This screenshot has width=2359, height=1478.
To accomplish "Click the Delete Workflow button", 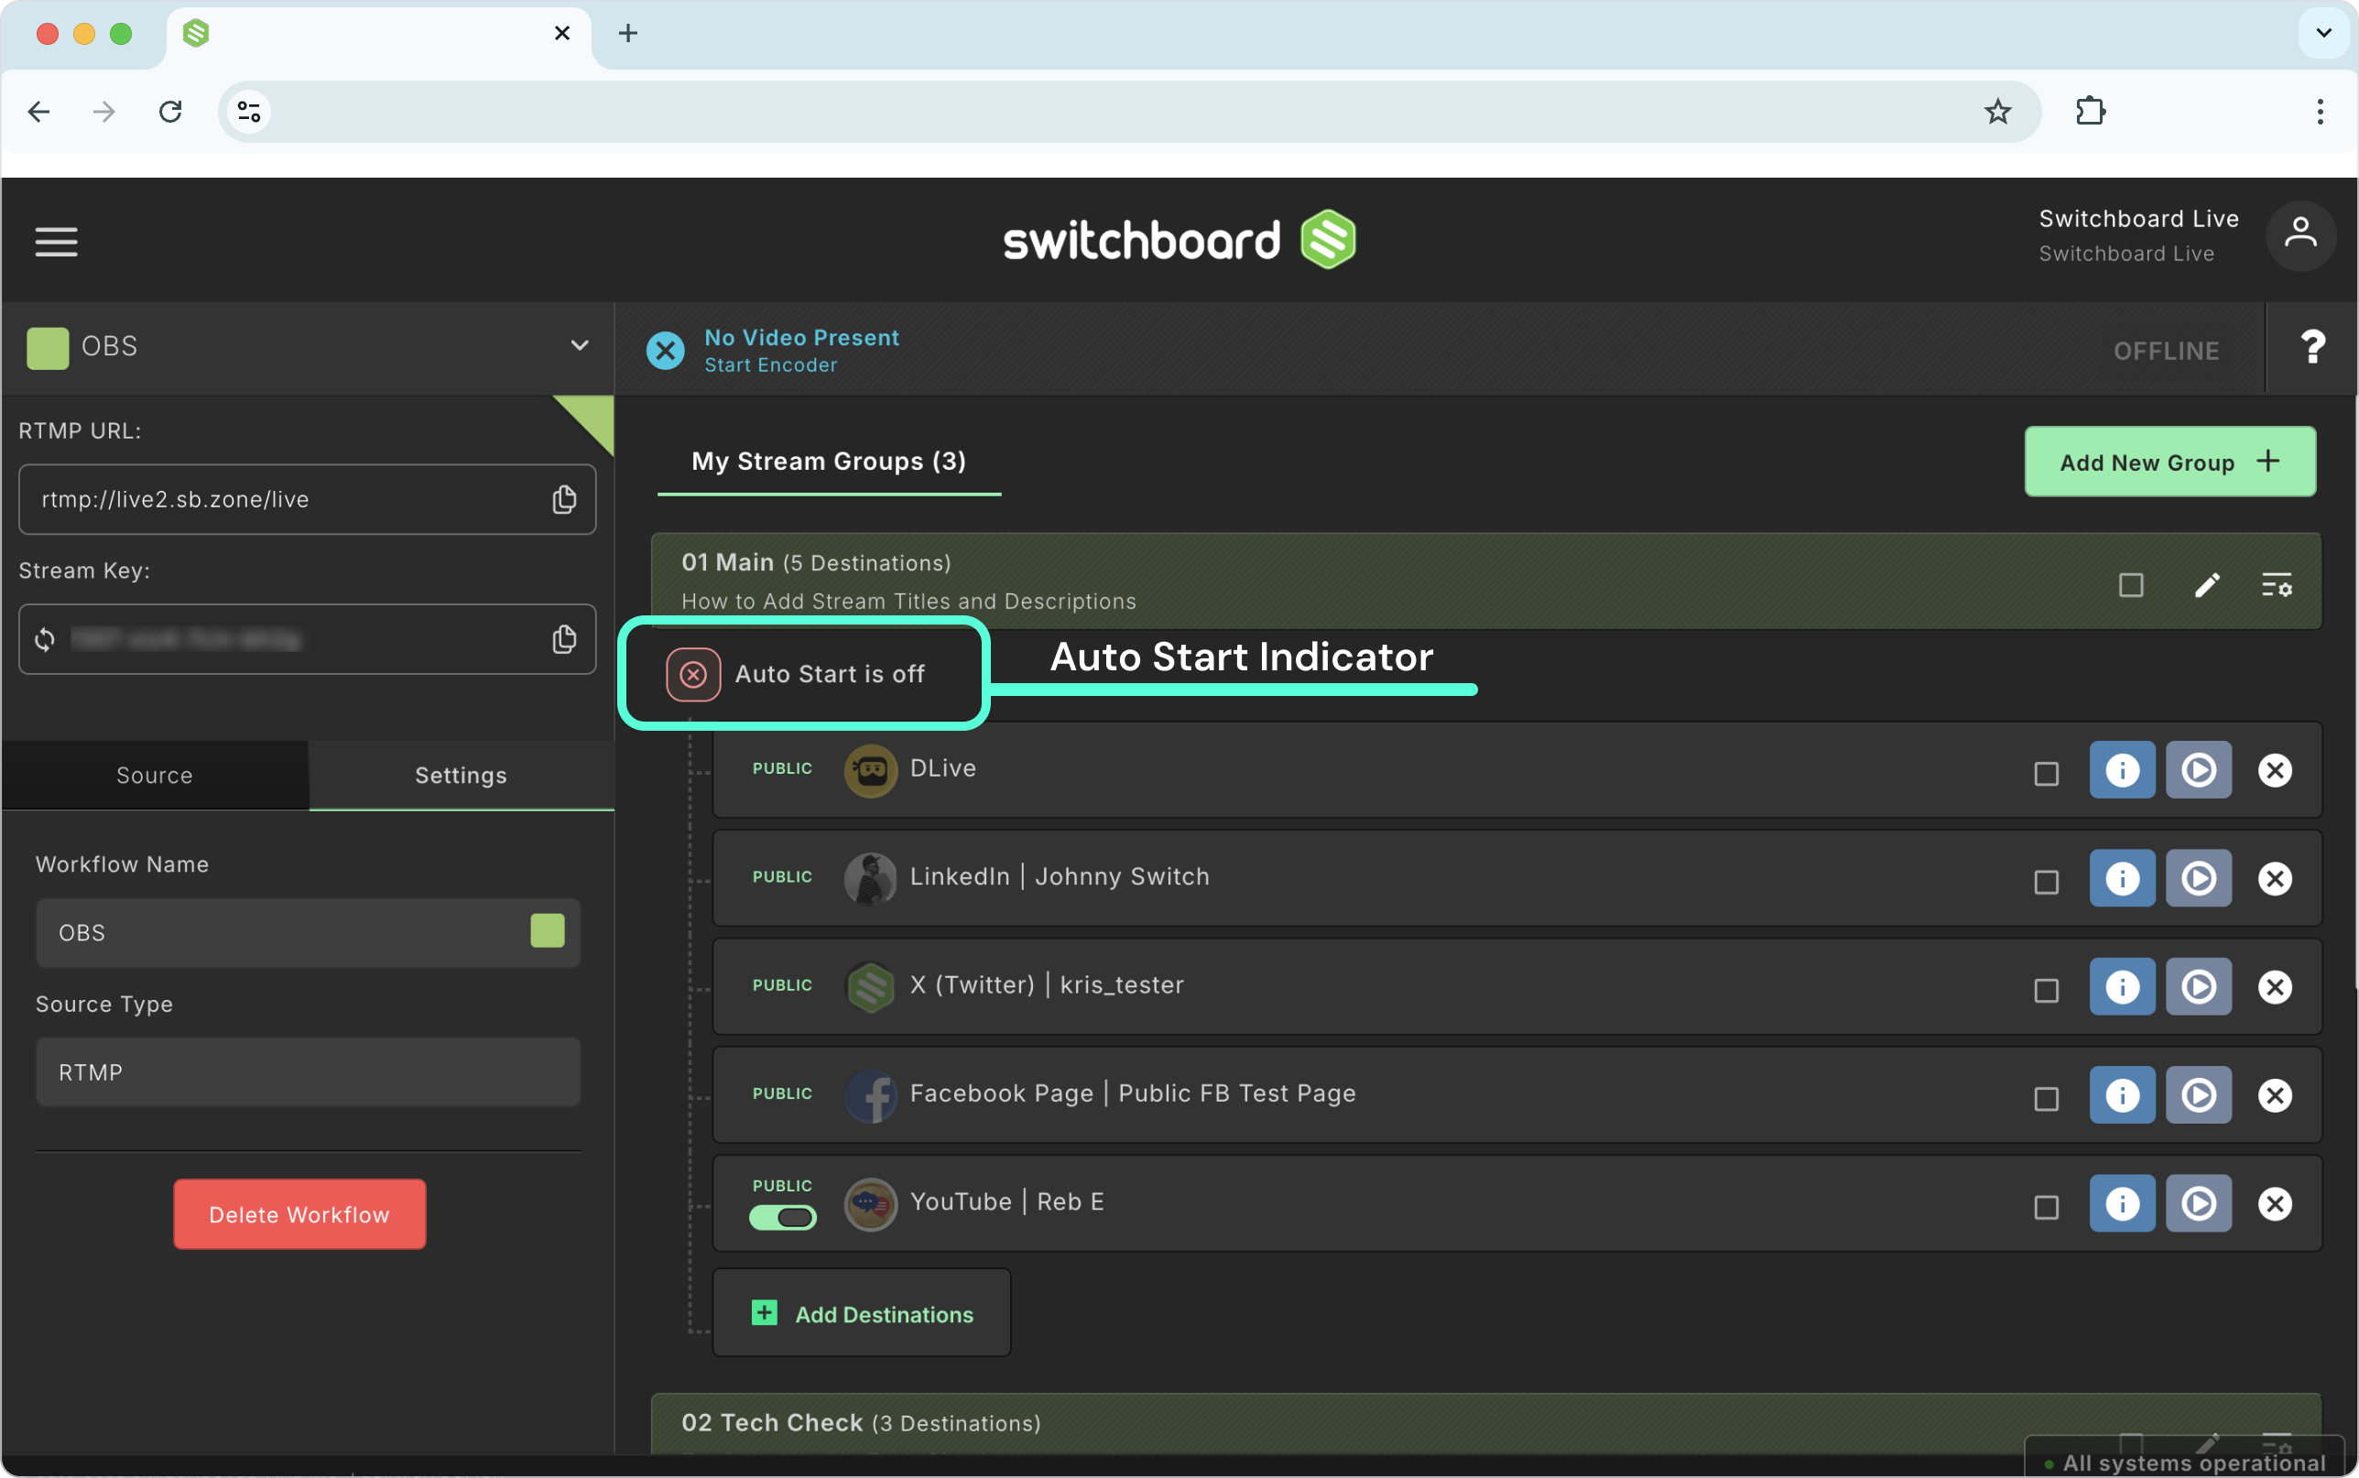I will (299, 1214).
